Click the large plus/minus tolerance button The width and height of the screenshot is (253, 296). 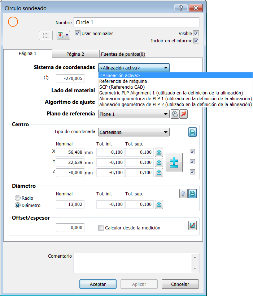click(174, 162)
